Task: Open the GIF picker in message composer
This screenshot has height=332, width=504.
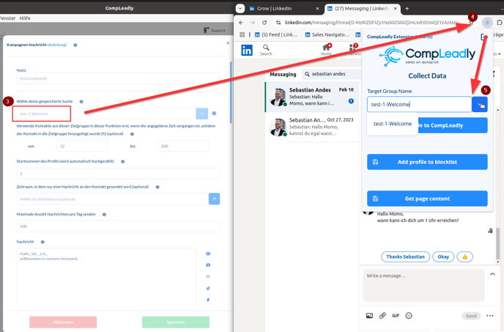Action: click(x=396, y=316)
